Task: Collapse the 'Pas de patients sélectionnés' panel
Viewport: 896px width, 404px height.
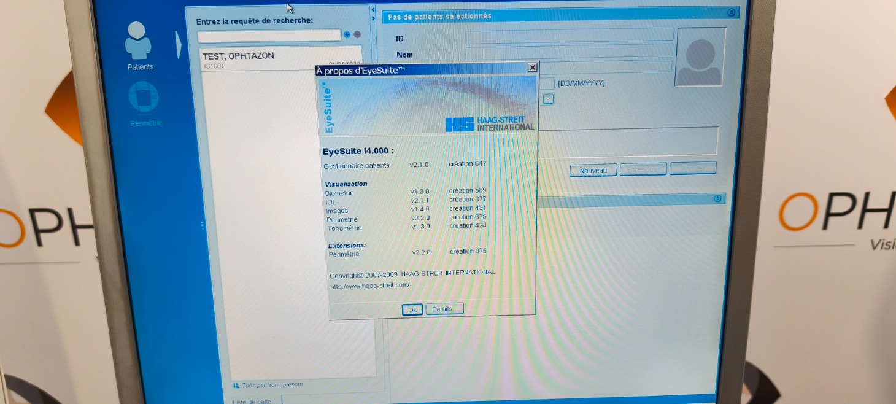Action: coord(731,13)
